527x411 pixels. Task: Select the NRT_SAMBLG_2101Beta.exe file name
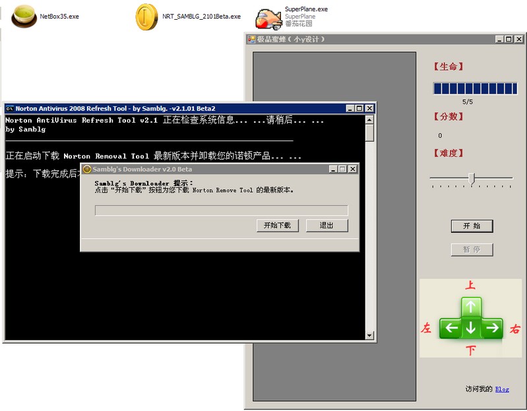201,16
